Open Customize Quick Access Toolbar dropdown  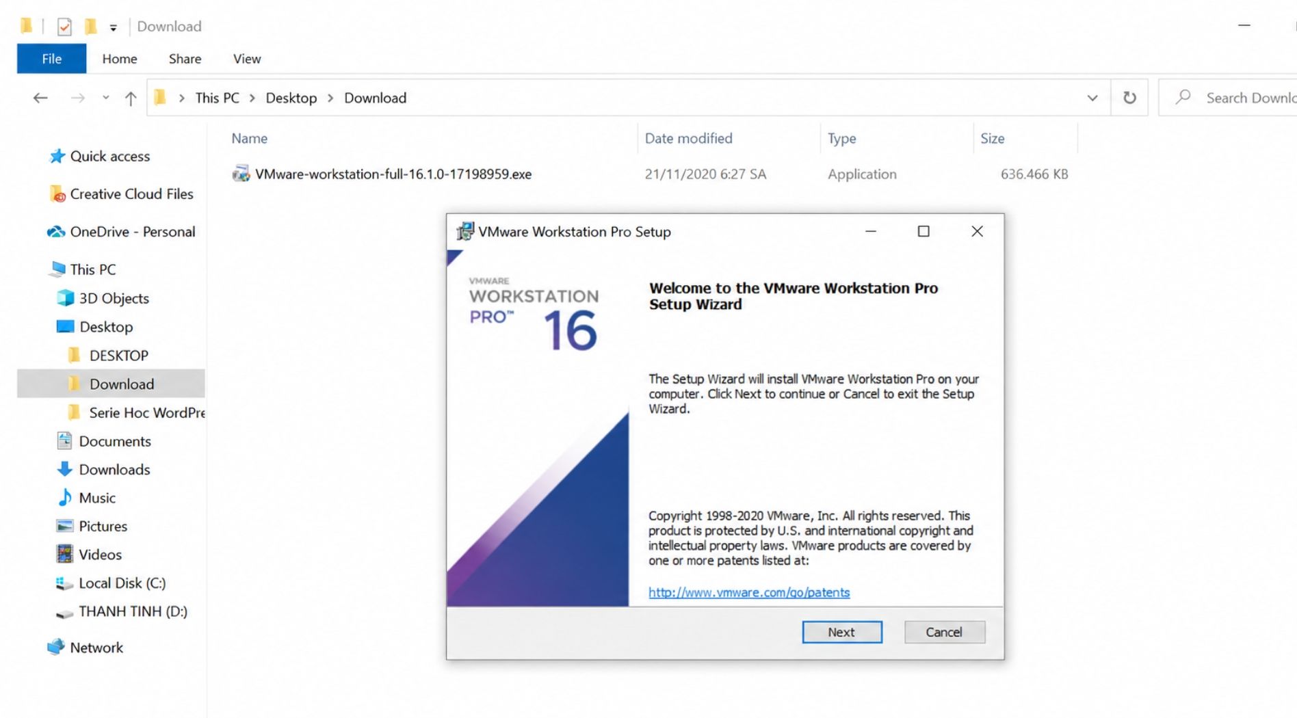pyautogui.click(x=114, y=27)
